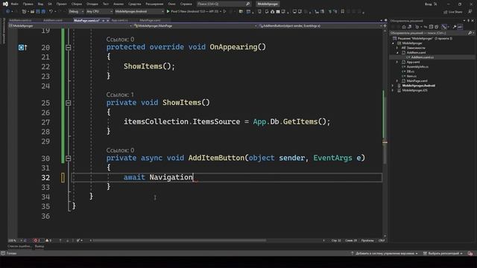Viewport: 477px width, 268px height.
Task: Click the Live Share icon
Action: tap(446, 12)
